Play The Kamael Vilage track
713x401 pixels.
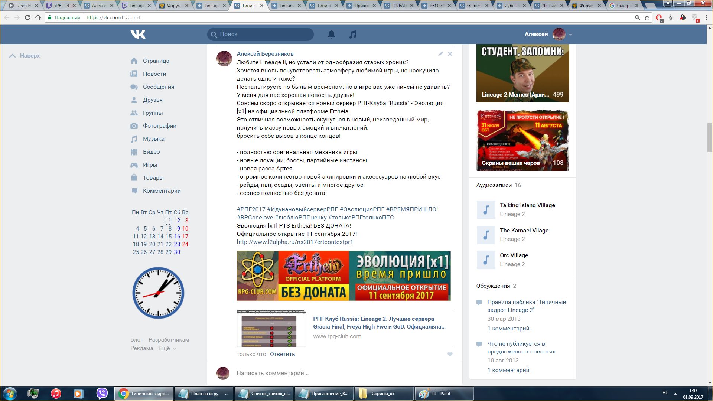point(486,235)
